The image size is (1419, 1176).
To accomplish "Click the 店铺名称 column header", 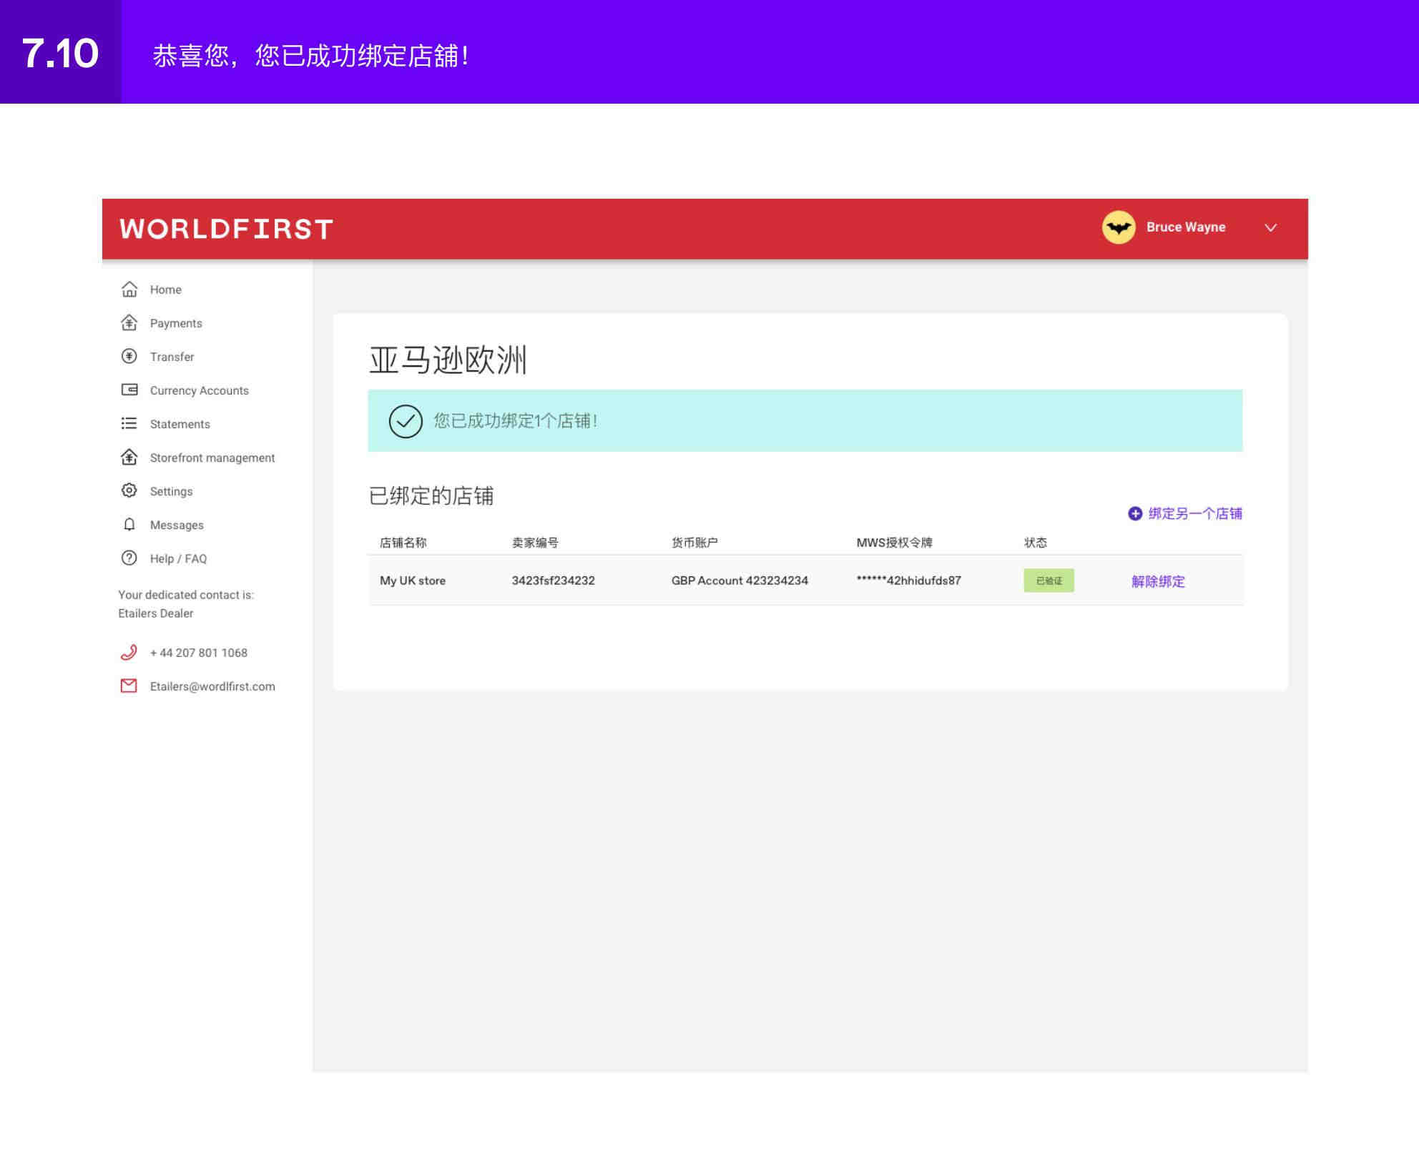I will coord(403,543).
